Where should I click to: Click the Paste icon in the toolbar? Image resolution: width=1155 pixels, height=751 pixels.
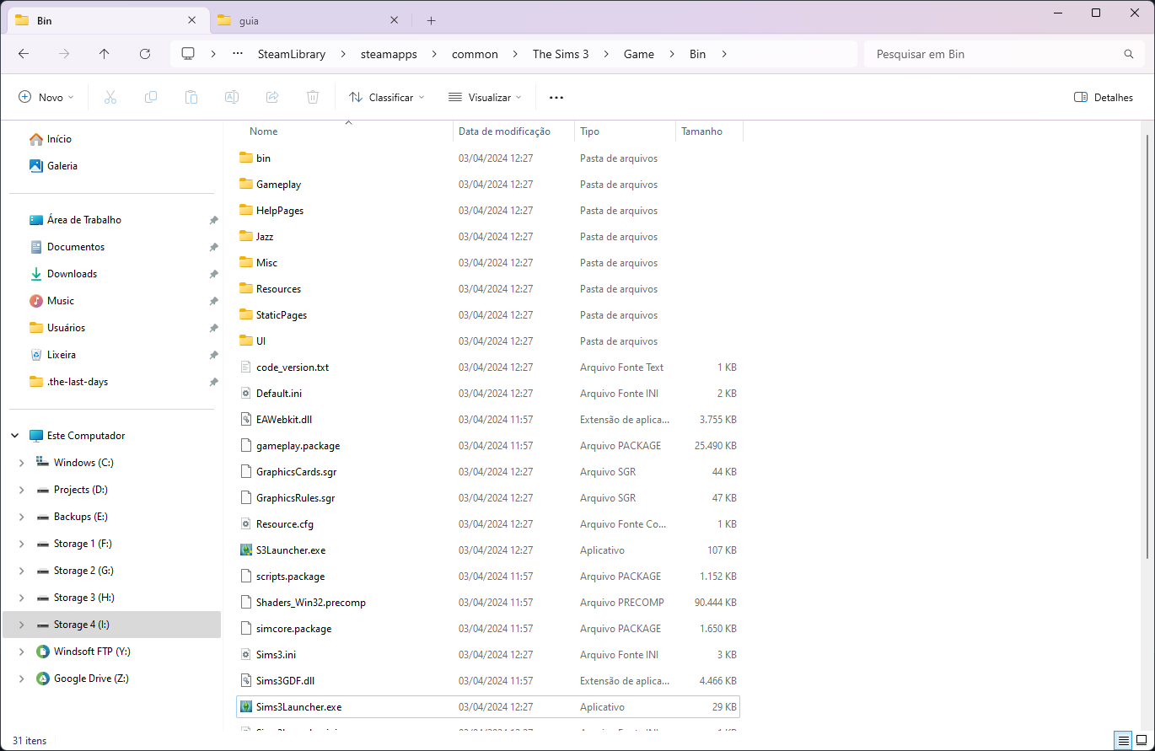[191, 97]
